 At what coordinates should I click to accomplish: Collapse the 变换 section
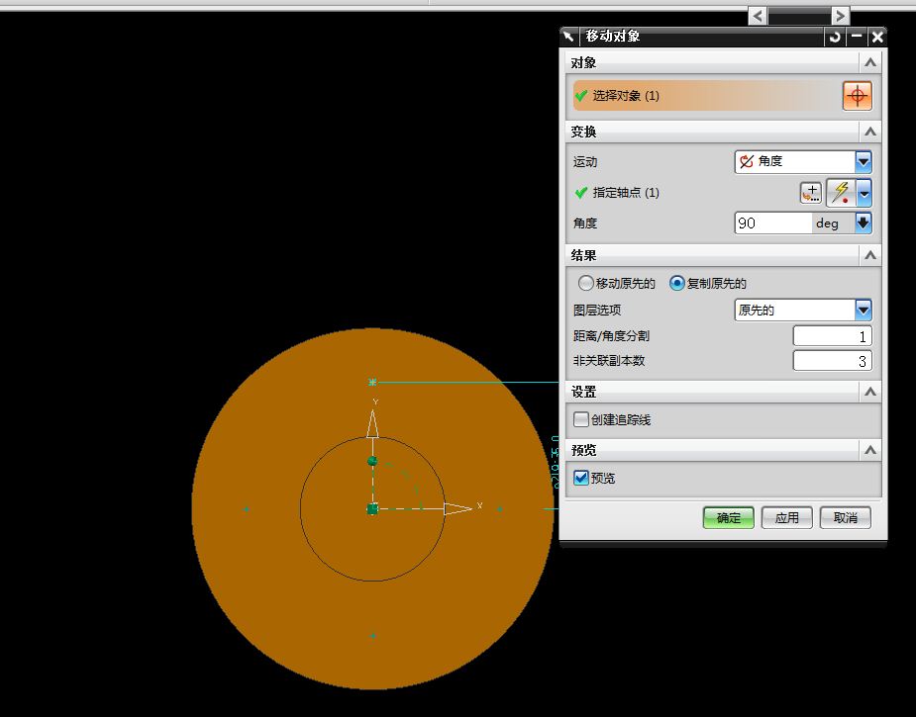tap(870, 132)
